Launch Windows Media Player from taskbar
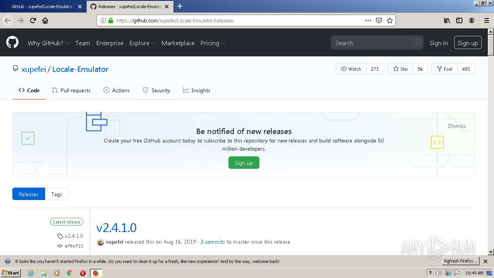494x278 pixels. click(x=57, y=273)
